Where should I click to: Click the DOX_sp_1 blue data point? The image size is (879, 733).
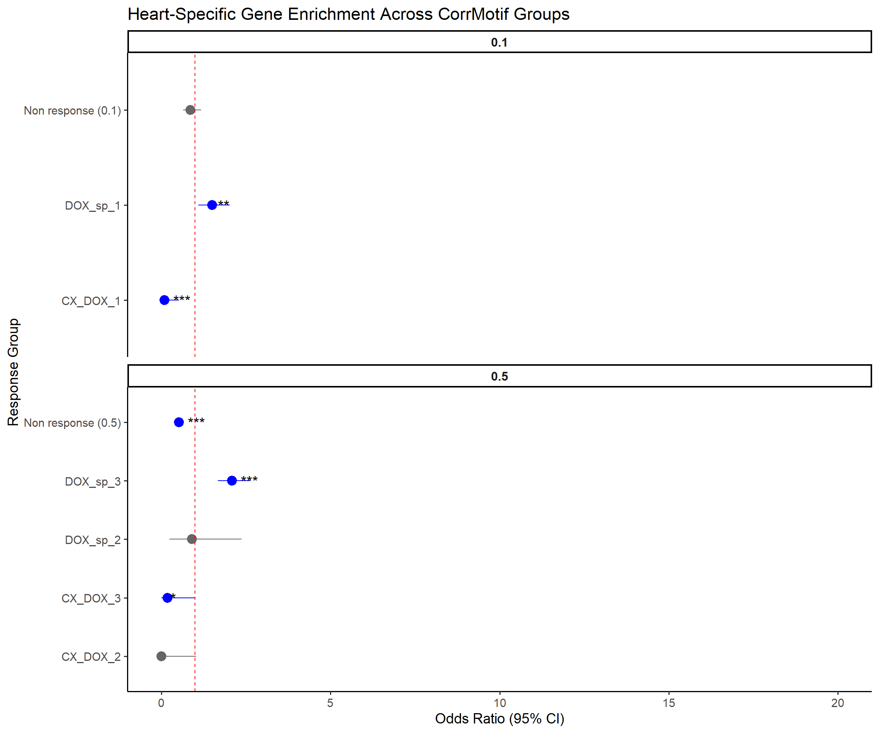coord(212,205)
